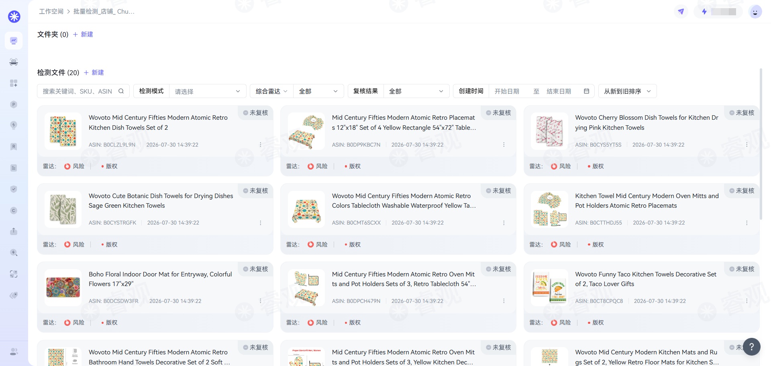Select the square R sidebar icon
Viewport: 771px width, 366px height.
coord(14,147)
